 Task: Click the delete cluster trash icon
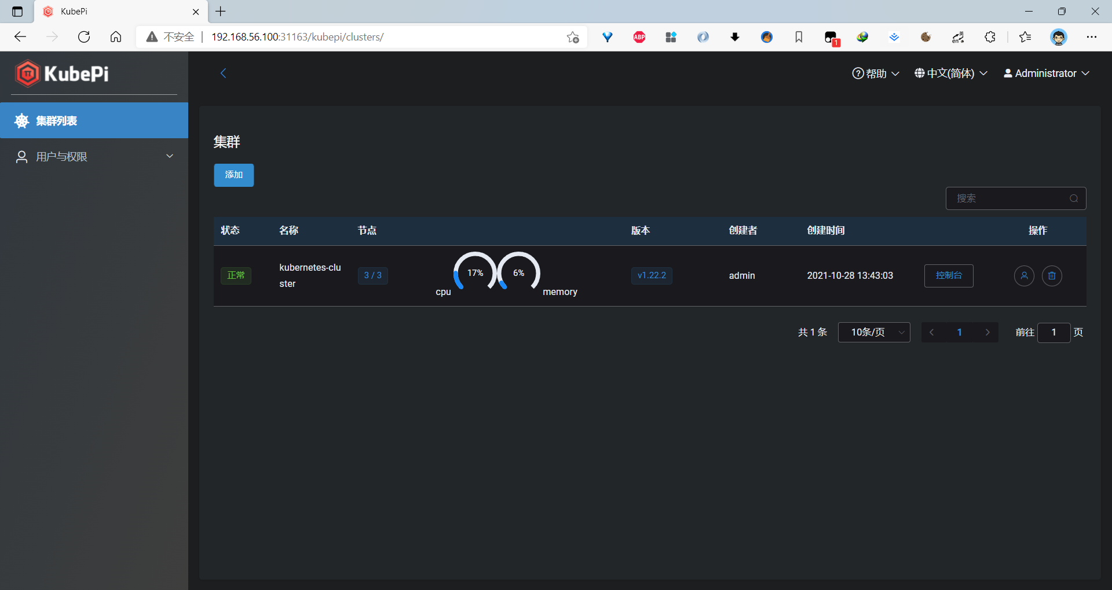tap(1052, 275)
